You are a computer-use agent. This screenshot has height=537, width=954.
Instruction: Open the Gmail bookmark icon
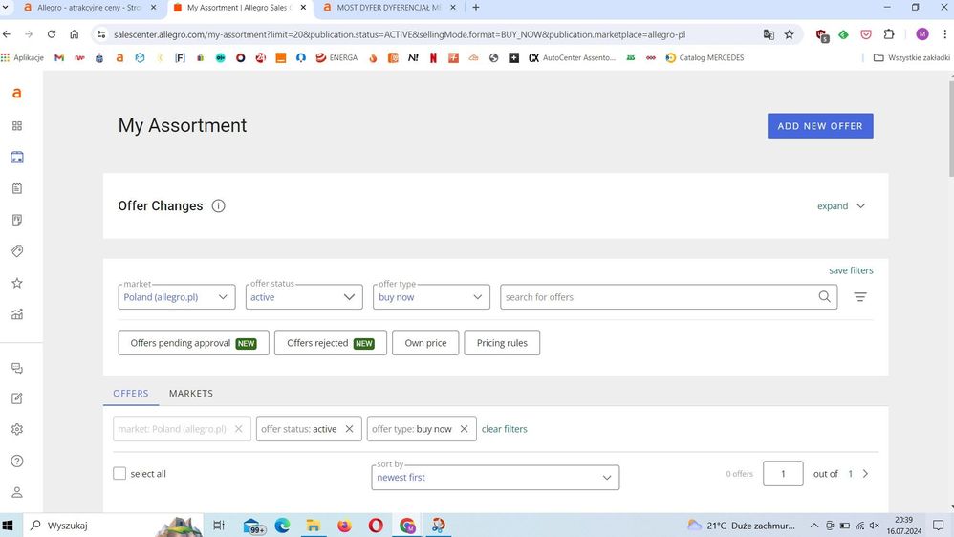point(59,57)
